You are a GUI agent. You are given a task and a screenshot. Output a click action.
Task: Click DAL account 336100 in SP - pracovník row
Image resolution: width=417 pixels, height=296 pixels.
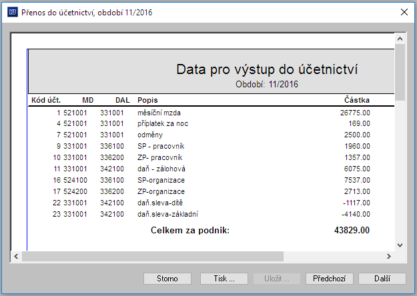pyautogui.click(x=112, y=146)
